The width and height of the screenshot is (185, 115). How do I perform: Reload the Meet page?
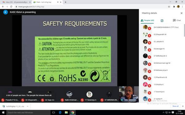pyautogui.click(x=11, y=7)
